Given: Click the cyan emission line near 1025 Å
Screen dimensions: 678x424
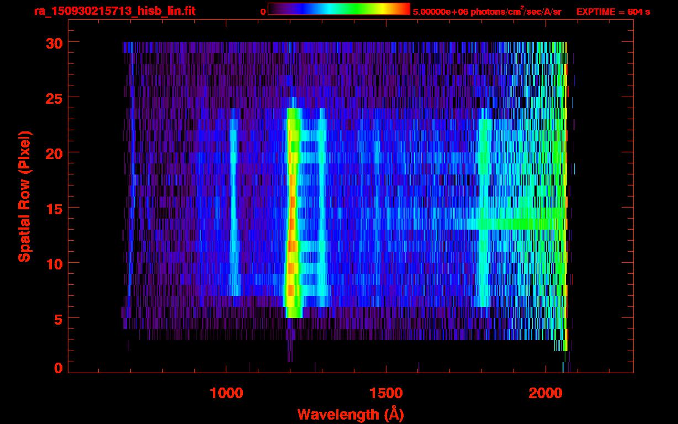Looking at the screenshot, I should pos(234,210).
